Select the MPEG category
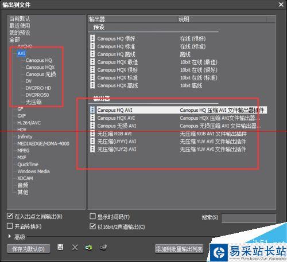 pyautogui.click(x=24, y=151)
